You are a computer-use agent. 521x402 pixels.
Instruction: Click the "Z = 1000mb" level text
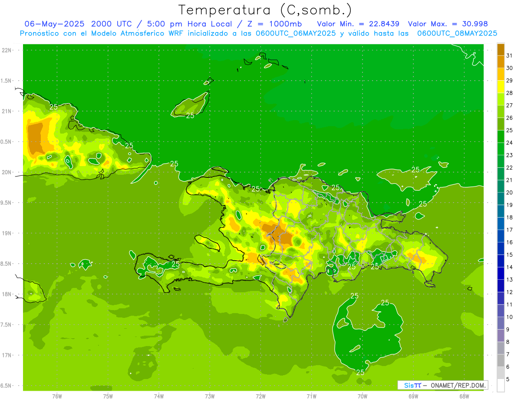[274, 24]
